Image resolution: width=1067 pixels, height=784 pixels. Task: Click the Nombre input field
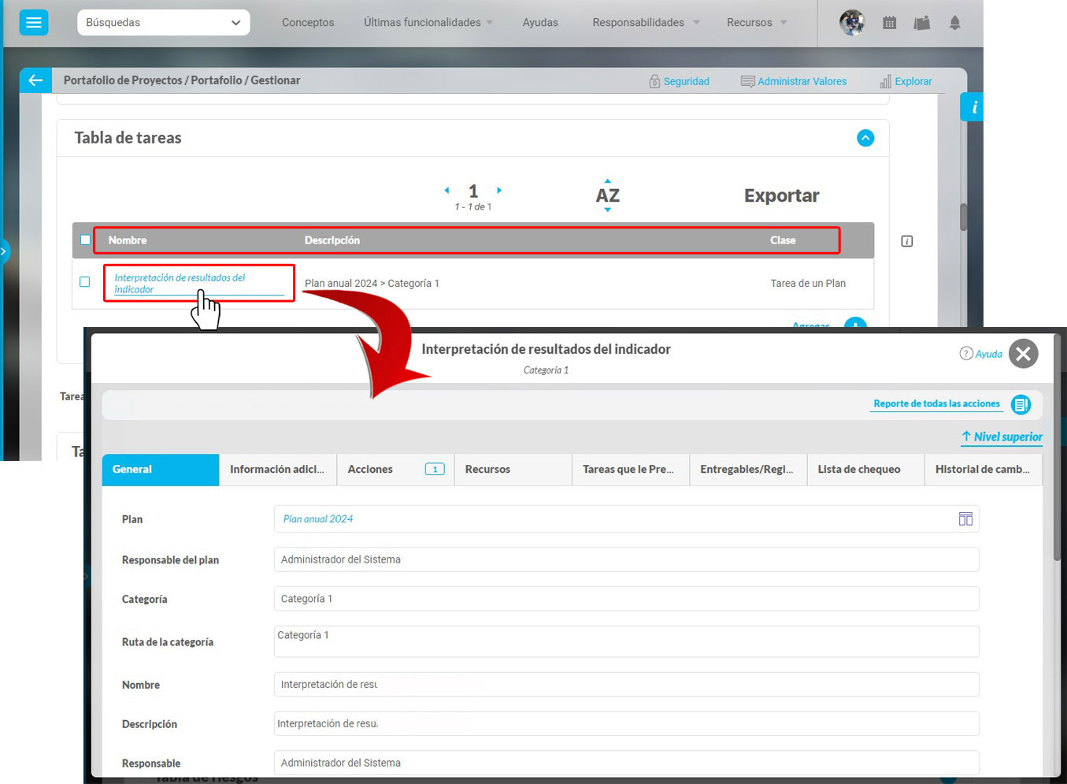pyautogui.click(x=625, y=685)
